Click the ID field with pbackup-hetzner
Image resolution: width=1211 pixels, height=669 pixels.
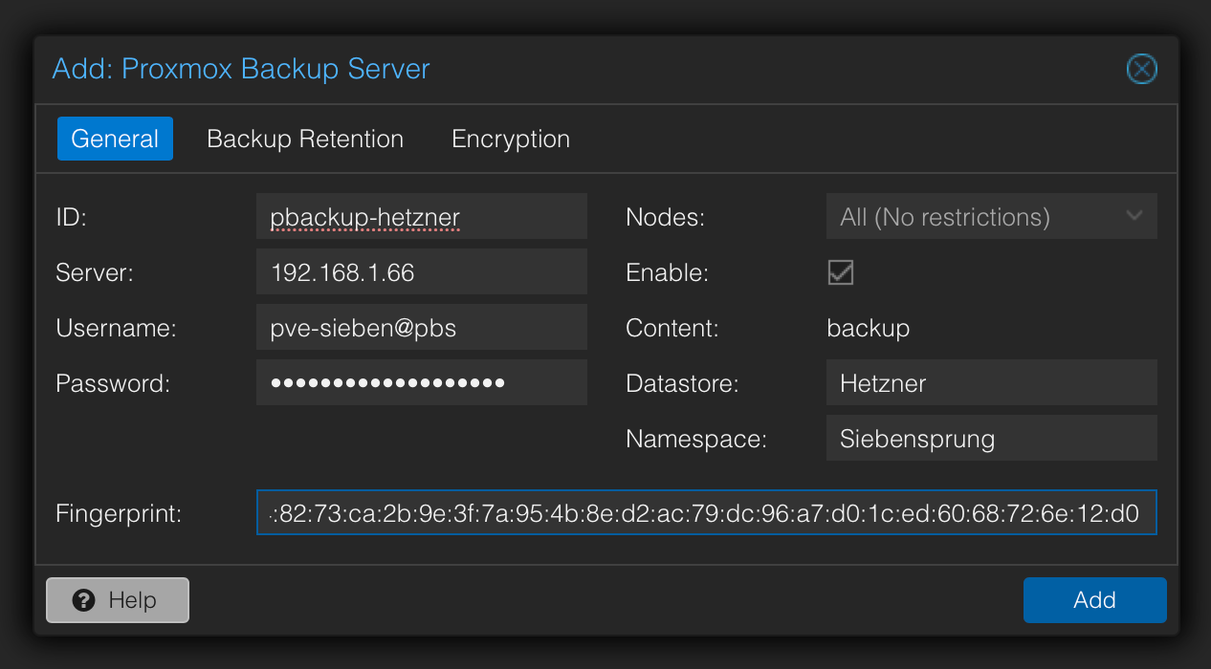tap(422, 216)
